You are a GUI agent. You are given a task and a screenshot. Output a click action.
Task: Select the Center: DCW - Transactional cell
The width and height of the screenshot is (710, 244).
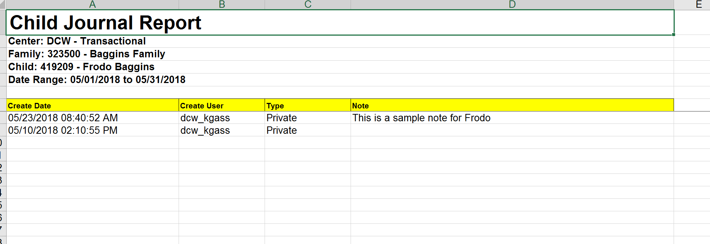77,41
